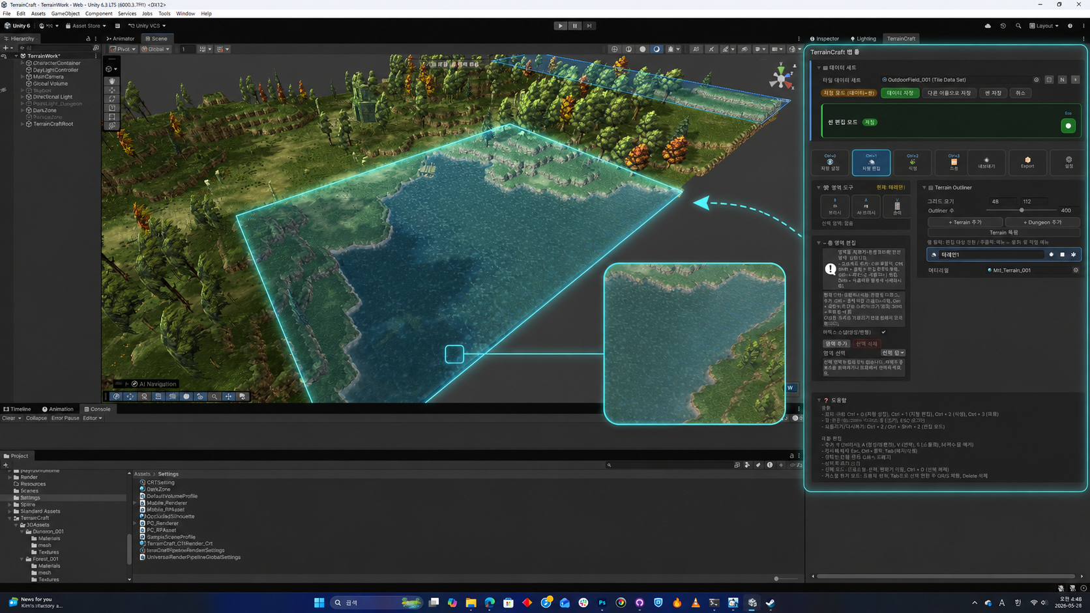1090x613 pixels.
Task: Click the green data save button
Action: [x=900, y=93]
